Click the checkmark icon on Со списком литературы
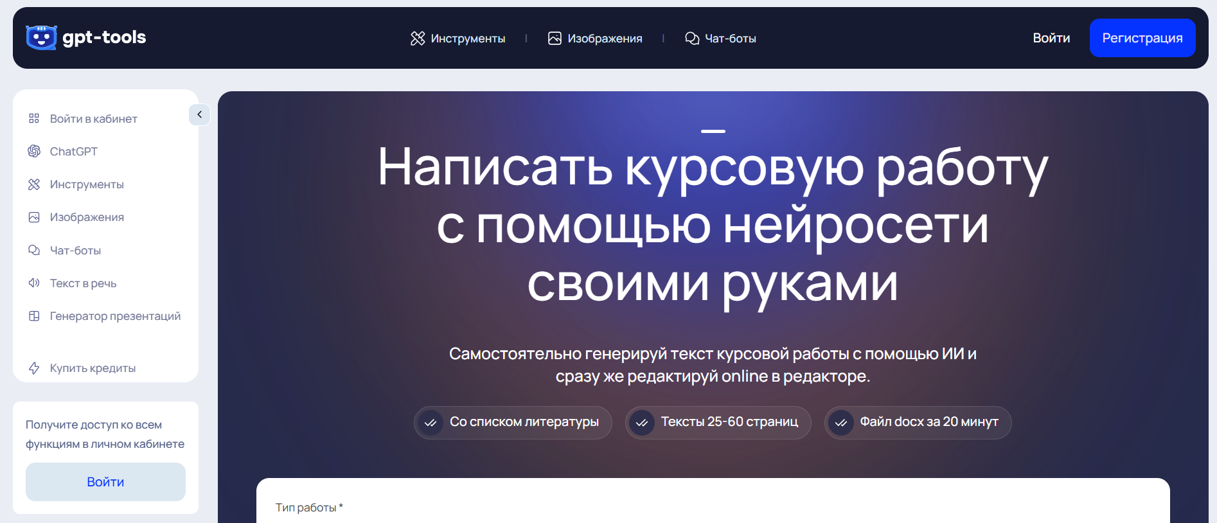This screenshot has width=1217, height=523. coord(431,423)
